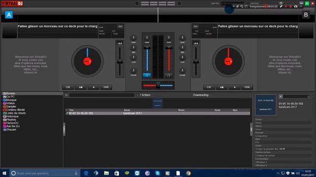
Task: Tap tempo on deck A
Action: point(120,27)
